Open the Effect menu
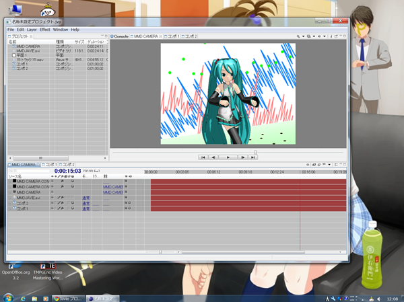This screenshot has height=302, width=404. coord(45,30)
